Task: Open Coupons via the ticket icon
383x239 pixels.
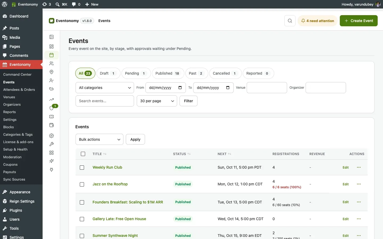Action: click(x=52, y=117)
